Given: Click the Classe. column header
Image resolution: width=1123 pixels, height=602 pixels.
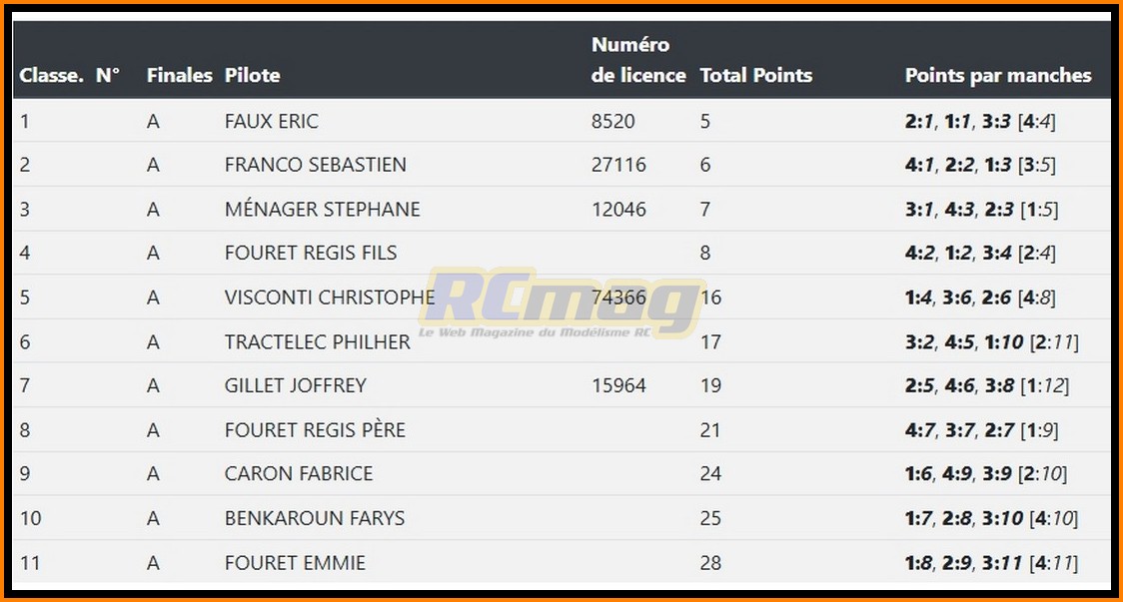Looking at the screenshot, I should click(x=51, y=75).
